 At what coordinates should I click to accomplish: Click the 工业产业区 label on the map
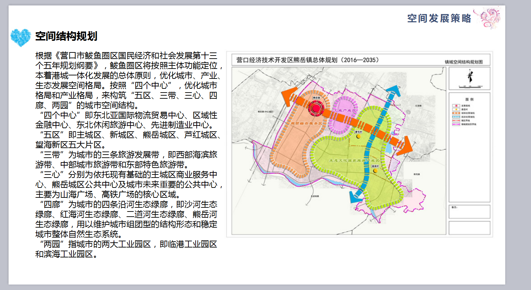(x=345, y=110)
